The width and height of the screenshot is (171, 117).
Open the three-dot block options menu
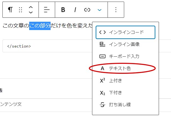(116, 10)
